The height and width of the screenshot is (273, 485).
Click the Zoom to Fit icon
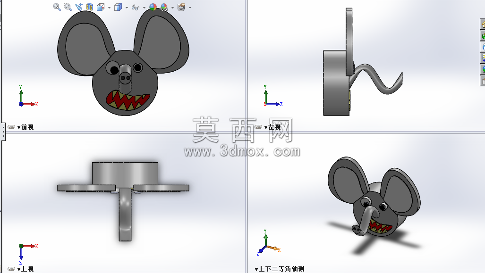pos(57,7)
